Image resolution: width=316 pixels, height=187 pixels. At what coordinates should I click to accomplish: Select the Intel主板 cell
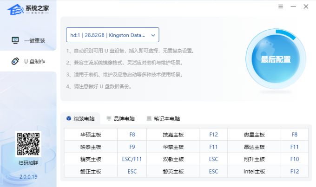click(254, 171)
